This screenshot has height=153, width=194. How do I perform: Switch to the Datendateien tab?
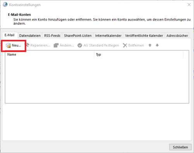click(30, 36)
